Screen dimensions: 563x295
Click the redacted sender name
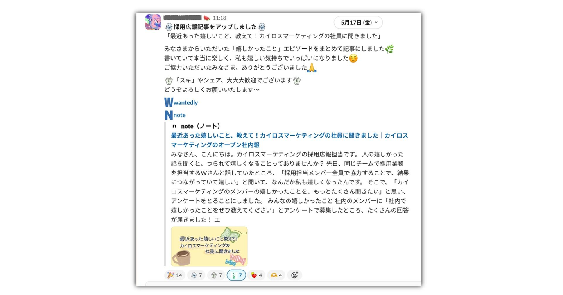(x=183, y=18)
